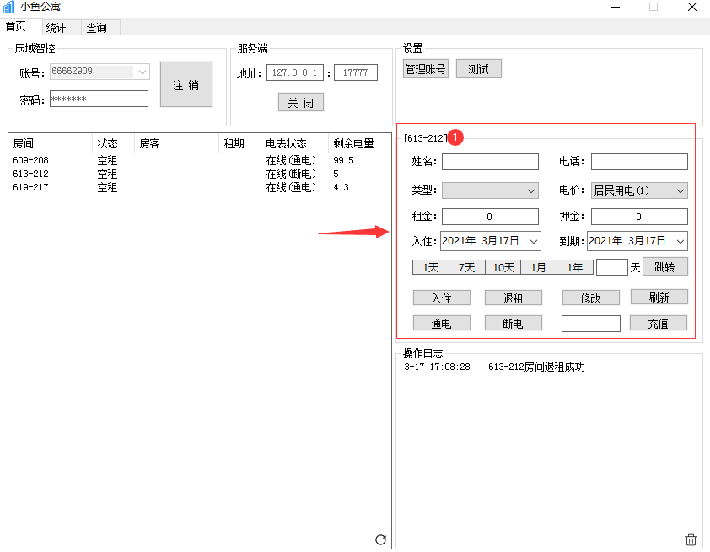Select room row 613-212
Viewport: 710px width, 552px height.
click(199, 174)
